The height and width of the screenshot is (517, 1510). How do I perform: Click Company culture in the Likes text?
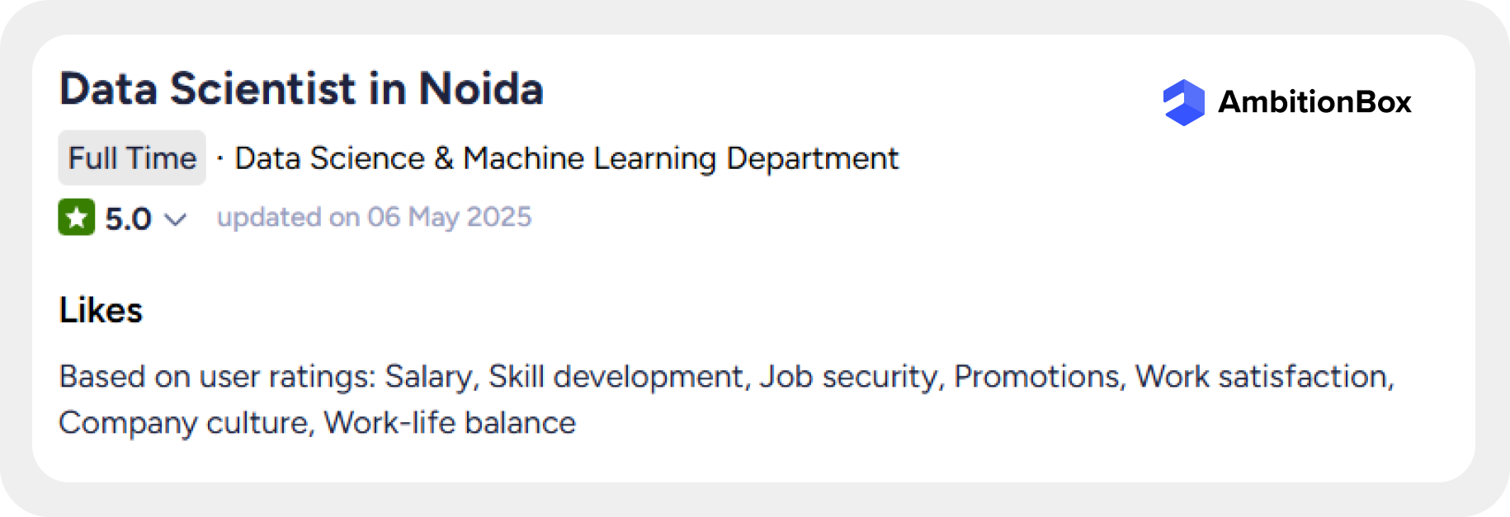tap(185, 423)
